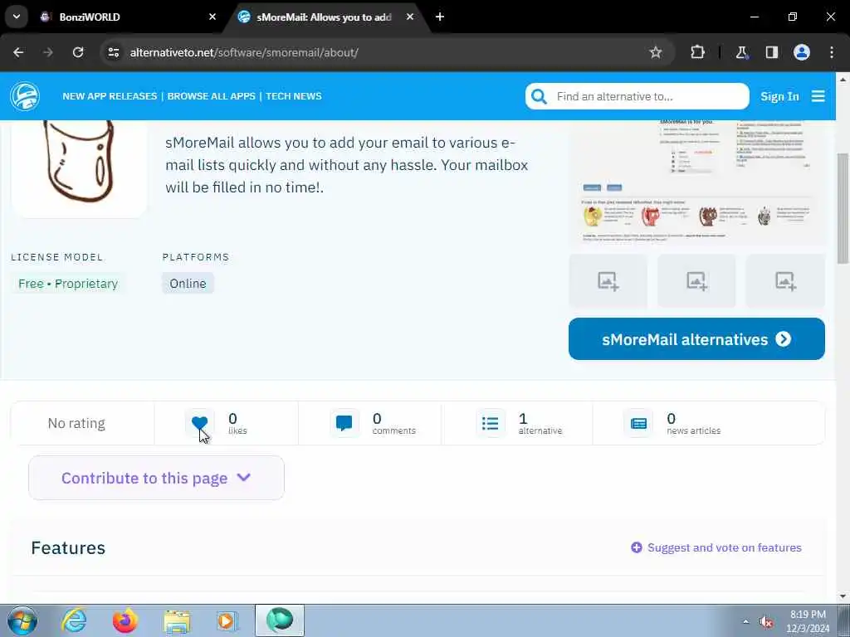Select the sMoreMail browser tab
This screenshot has height=637, width=850.
point(324,17)
